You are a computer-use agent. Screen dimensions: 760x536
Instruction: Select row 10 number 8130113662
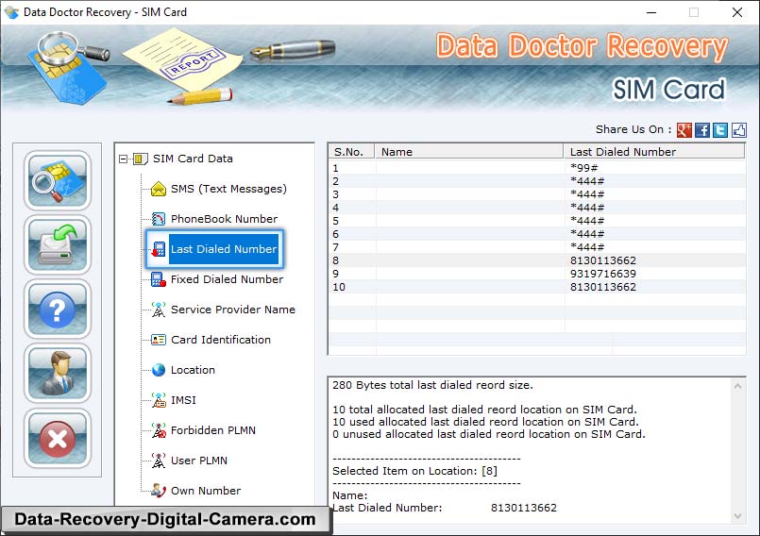(537, 287)
